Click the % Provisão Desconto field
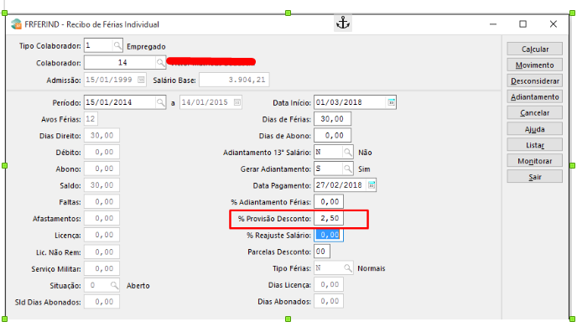This screenshot has height=327, width=577. click(x=329, y=219)
